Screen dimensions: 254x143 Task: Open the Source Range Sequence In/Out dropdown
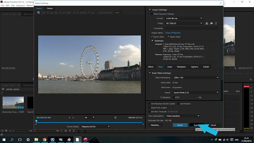pos(95,127)
